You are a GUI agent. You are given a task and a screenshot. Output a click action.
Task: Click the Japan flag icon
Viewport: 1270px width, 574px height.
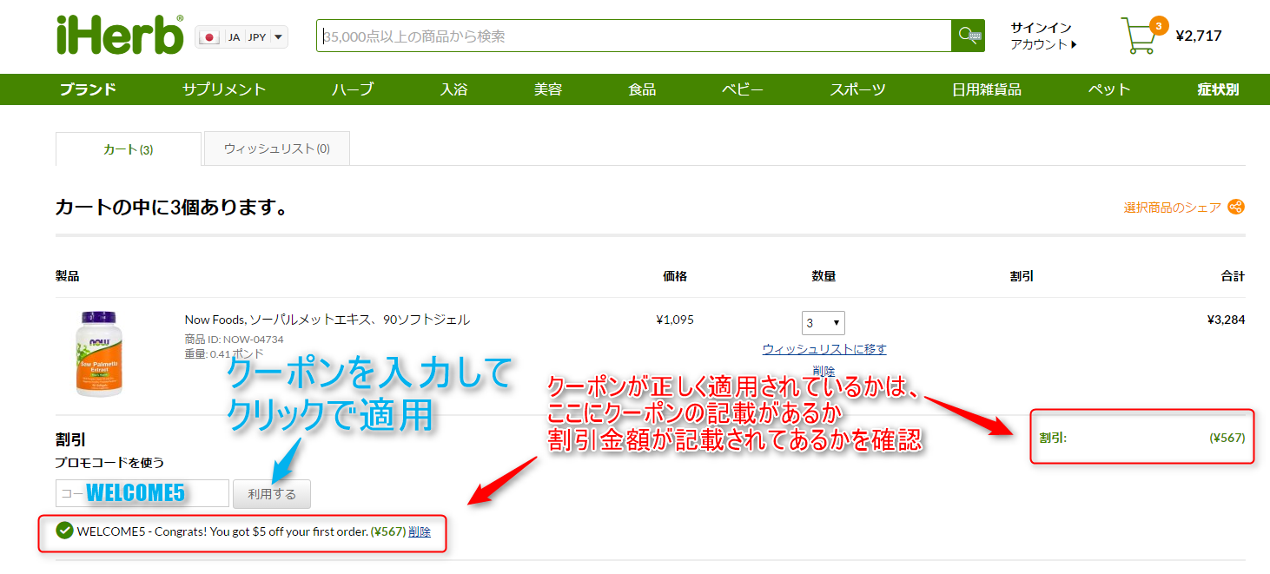pos(208,37)
